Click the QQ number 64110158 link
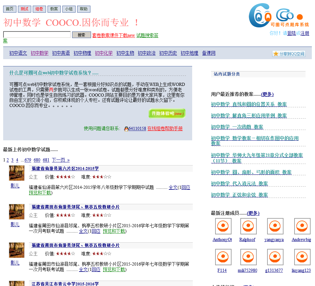This screenshot has height=286, width=315. pyautogui.click(x=137, y=128)
